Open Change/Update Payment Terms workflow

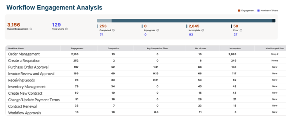[34, 100]
